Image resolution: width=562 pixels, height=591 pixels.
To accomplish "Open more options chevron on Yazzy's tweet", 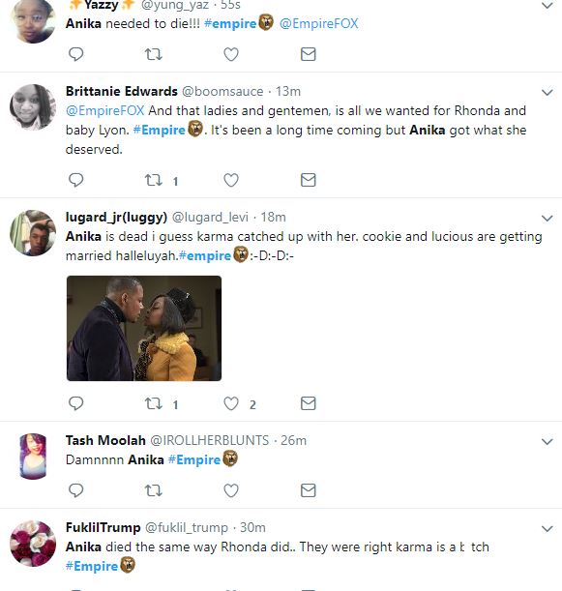I will (x=547, y=5).
